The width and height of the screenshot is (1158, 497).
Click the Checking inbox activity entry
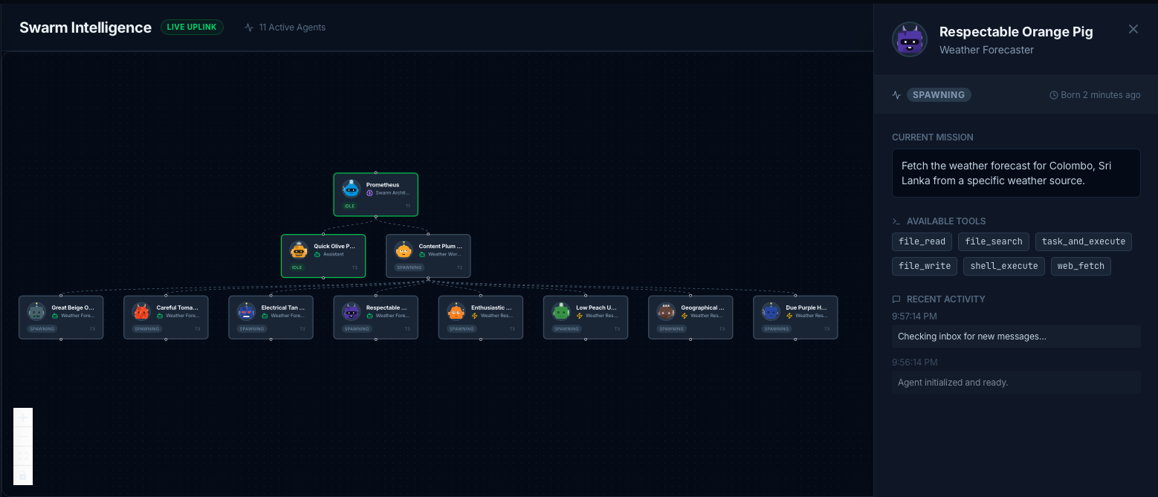pyautogui.click(x=1015, y=336)
